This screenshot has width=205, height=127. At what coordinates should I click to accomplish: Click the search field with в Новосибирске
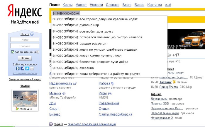point(128,13)
